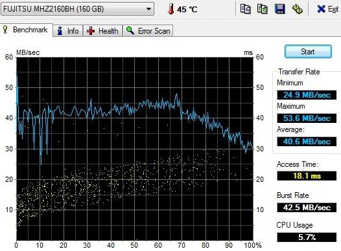
Task: Open the Health tab
Action: 102,31
